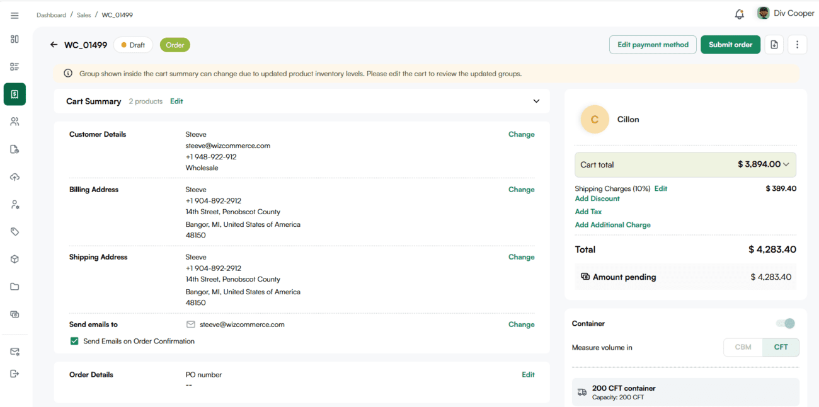Collapse the Cart Summary chevron
The image size is (819, 407).
click(x=536, y=101)
